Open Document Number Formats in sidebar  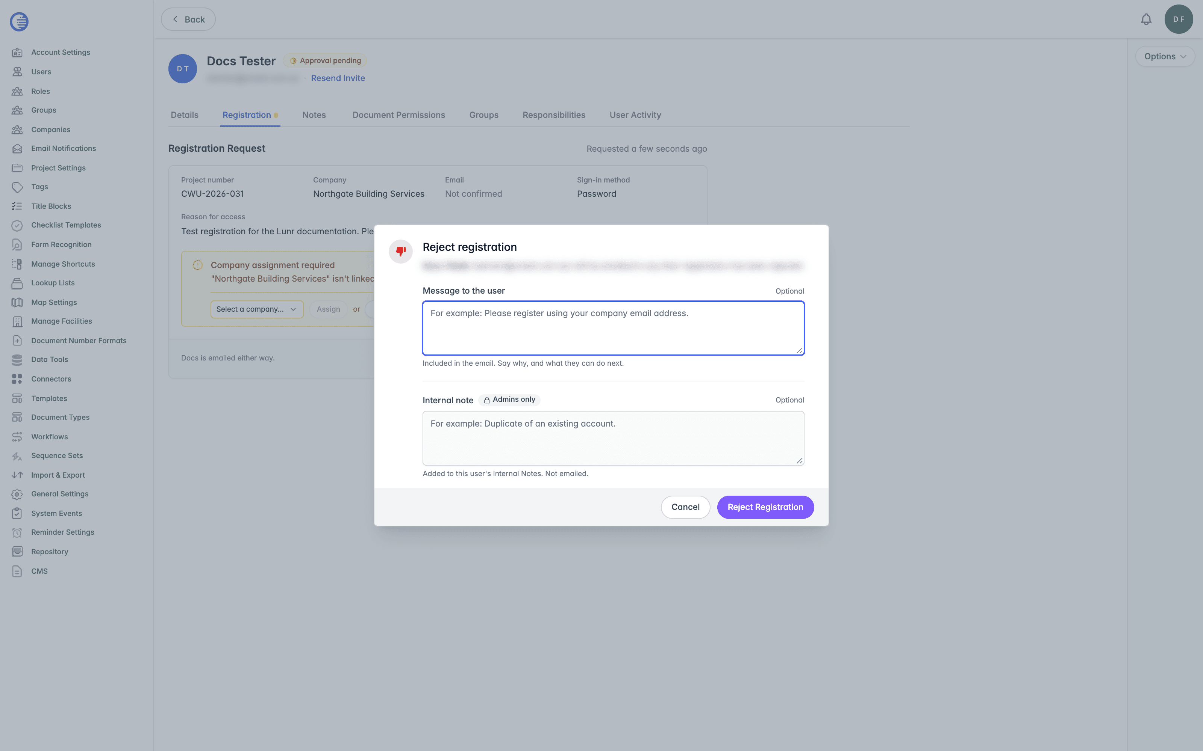[79, 341]
